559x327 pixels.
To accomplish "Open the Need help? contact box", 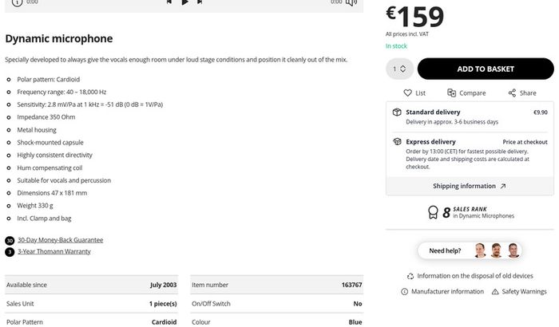I will coord(470,250).
